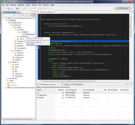Click the editor horizontal scrollbar thumb

(x=69, y=81)
